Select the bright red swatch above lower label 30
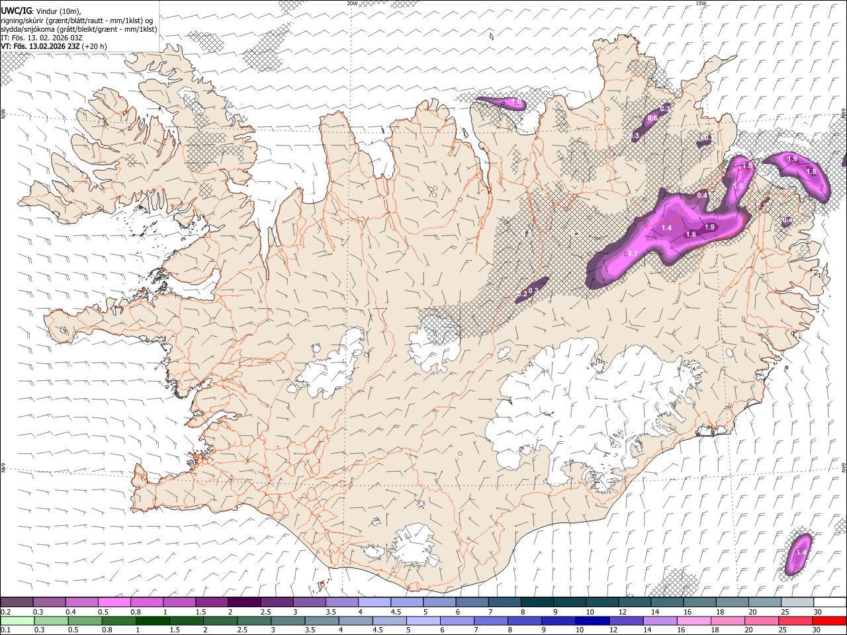Screen dimensions: 847x635 pyautogui.click(x=829, y=620)
